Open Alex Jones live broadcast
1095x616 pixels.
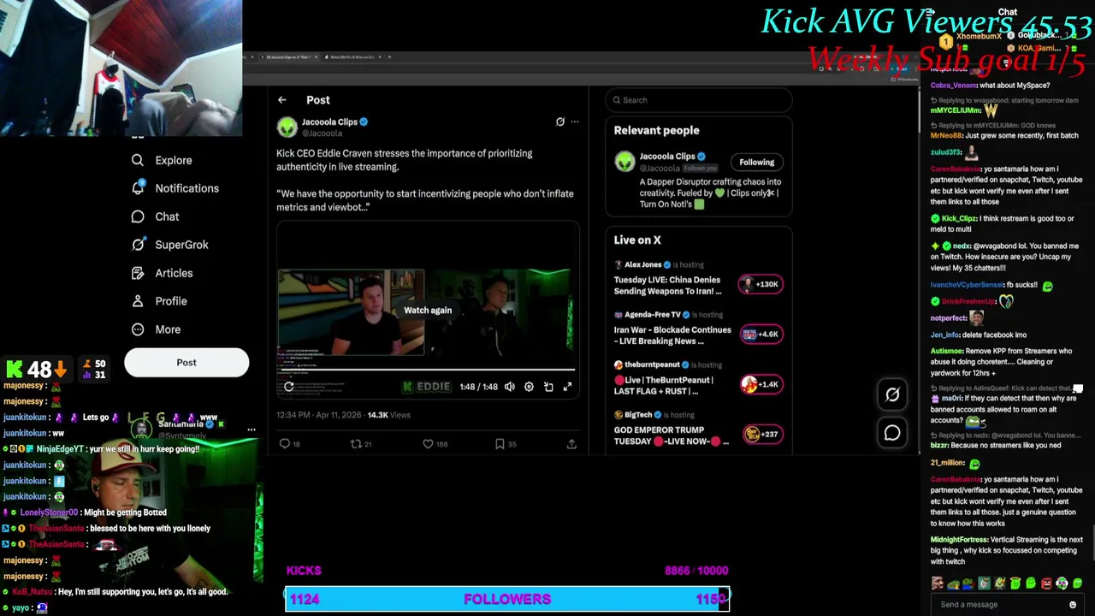coord(667,285)
